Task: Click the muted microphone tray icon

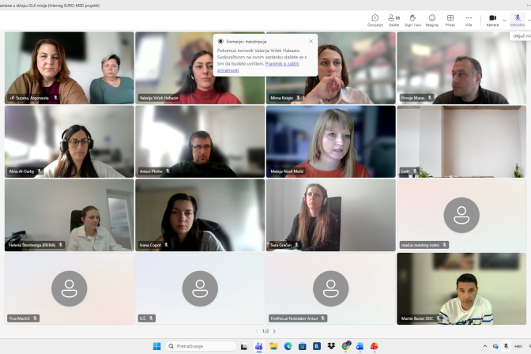Action: 506,346
